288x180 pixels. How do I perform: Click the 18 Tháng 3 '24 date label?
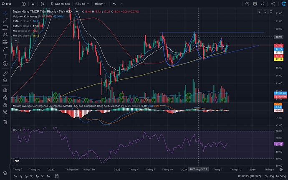pyautogui.click(x=198, y=169)
